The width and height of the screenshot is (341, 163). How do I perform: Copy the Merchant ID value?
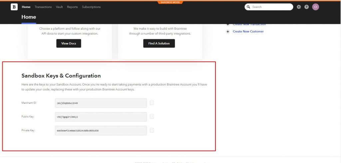tap(152, 102)
